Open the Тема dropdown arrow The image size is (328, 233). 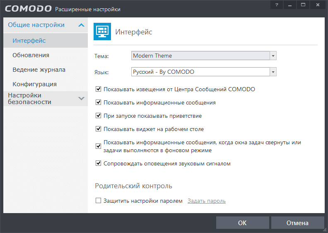[273, 56]
